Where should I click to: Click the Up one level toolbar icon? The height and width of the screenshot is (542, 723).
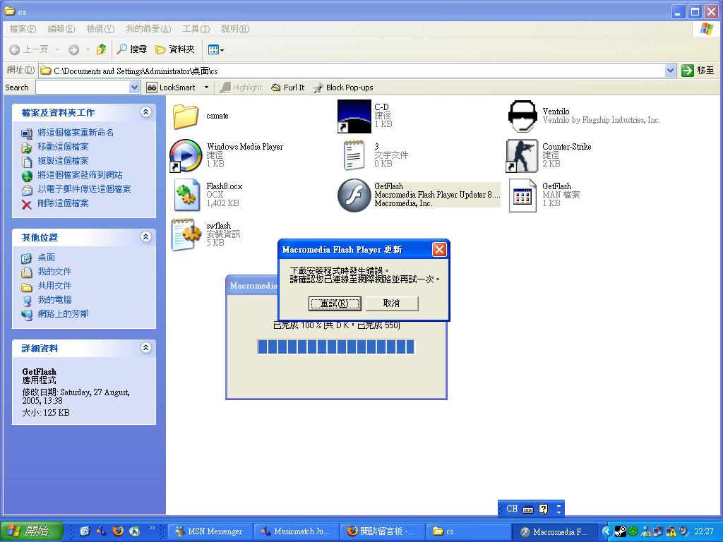click(101, 49)
